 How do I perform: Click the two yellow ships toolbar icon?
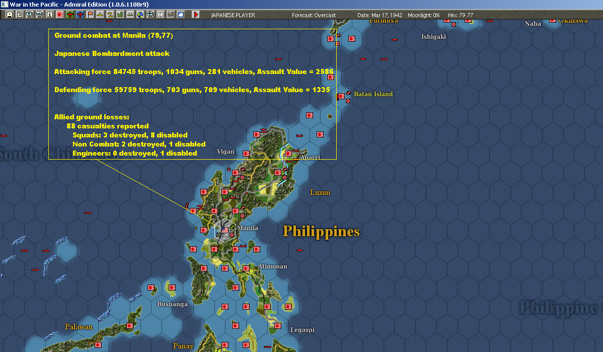click(110, 15)
